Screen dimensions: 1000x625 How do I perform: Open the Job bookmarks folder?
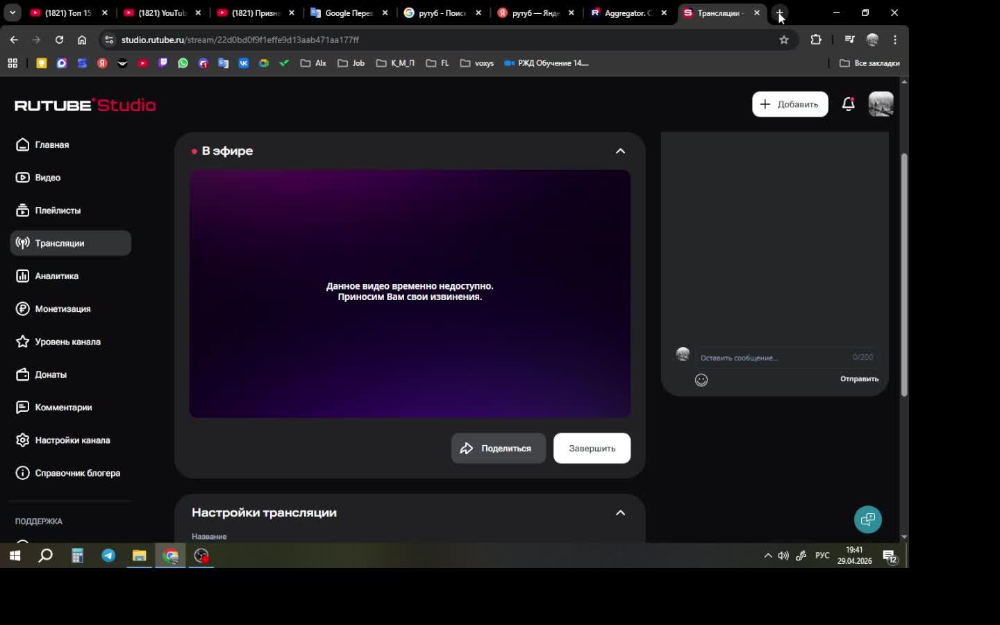pos(351,63)
